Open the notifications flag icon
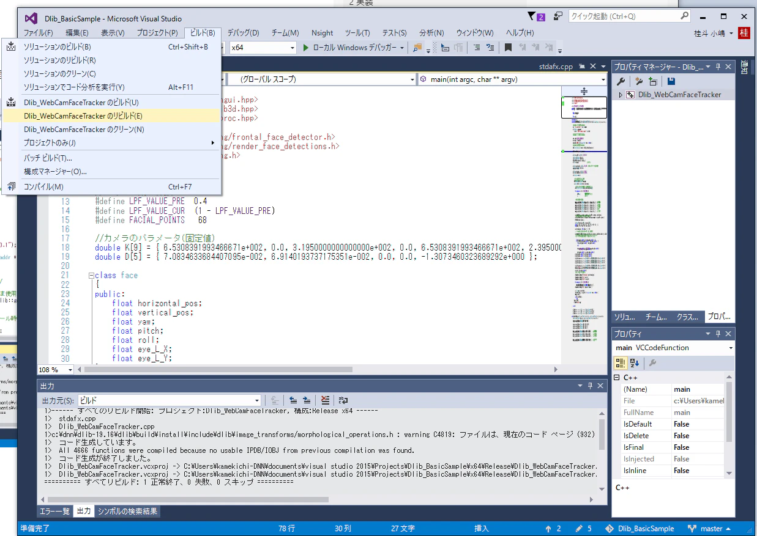 click(x=535, y=17)
